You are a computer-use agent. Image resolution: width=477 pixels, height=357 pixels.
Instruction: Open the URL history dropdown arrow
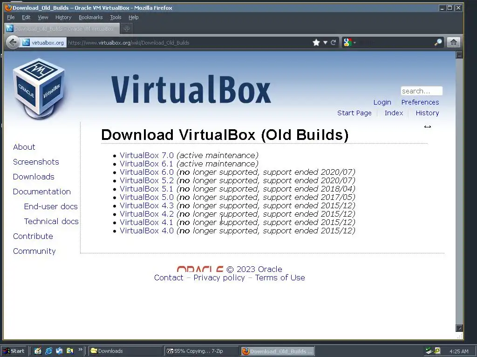click(x=325, y=42)
